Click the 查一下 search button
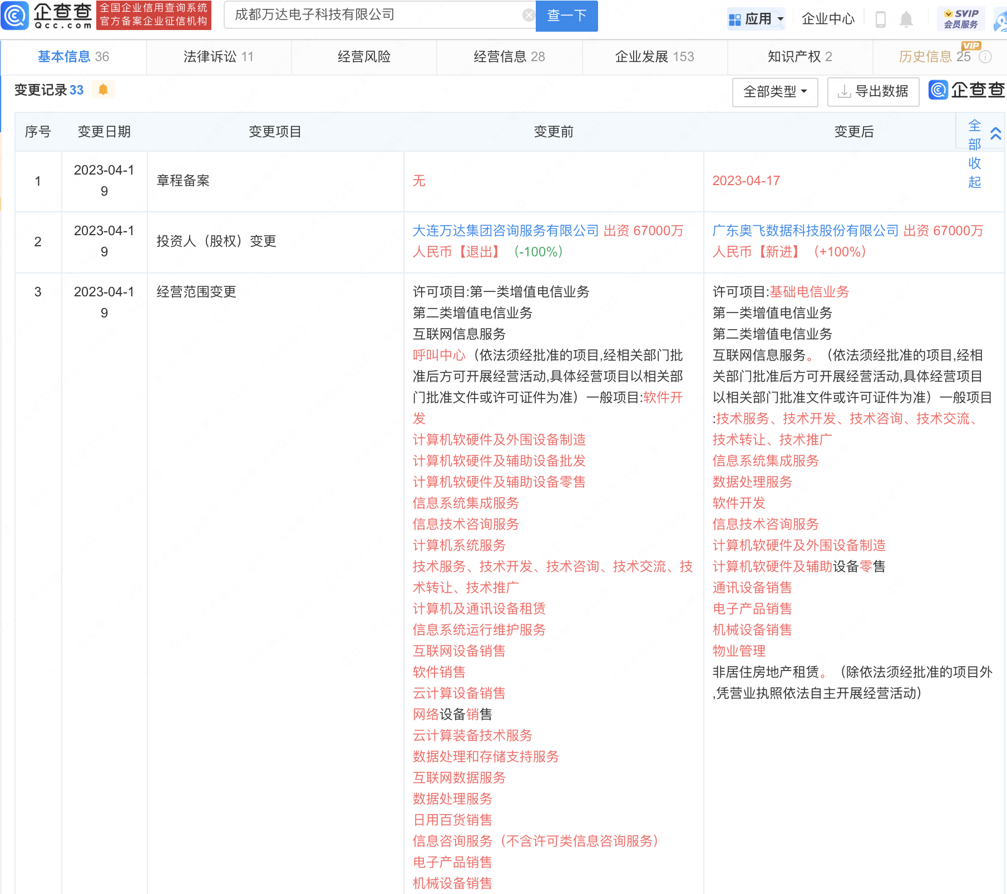This screenshot has width=1007, height=894. (x=566, y=16)
